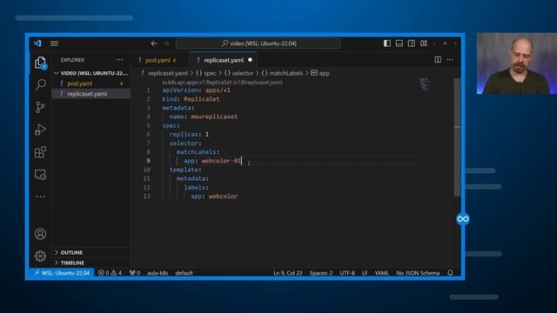Toggle the primary side bar layout icon
The height and width of the screenshot is (313, 557).
tap(387, 43)
